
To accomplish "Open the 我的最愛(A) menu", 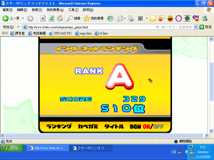I will [x=55, y=10].
